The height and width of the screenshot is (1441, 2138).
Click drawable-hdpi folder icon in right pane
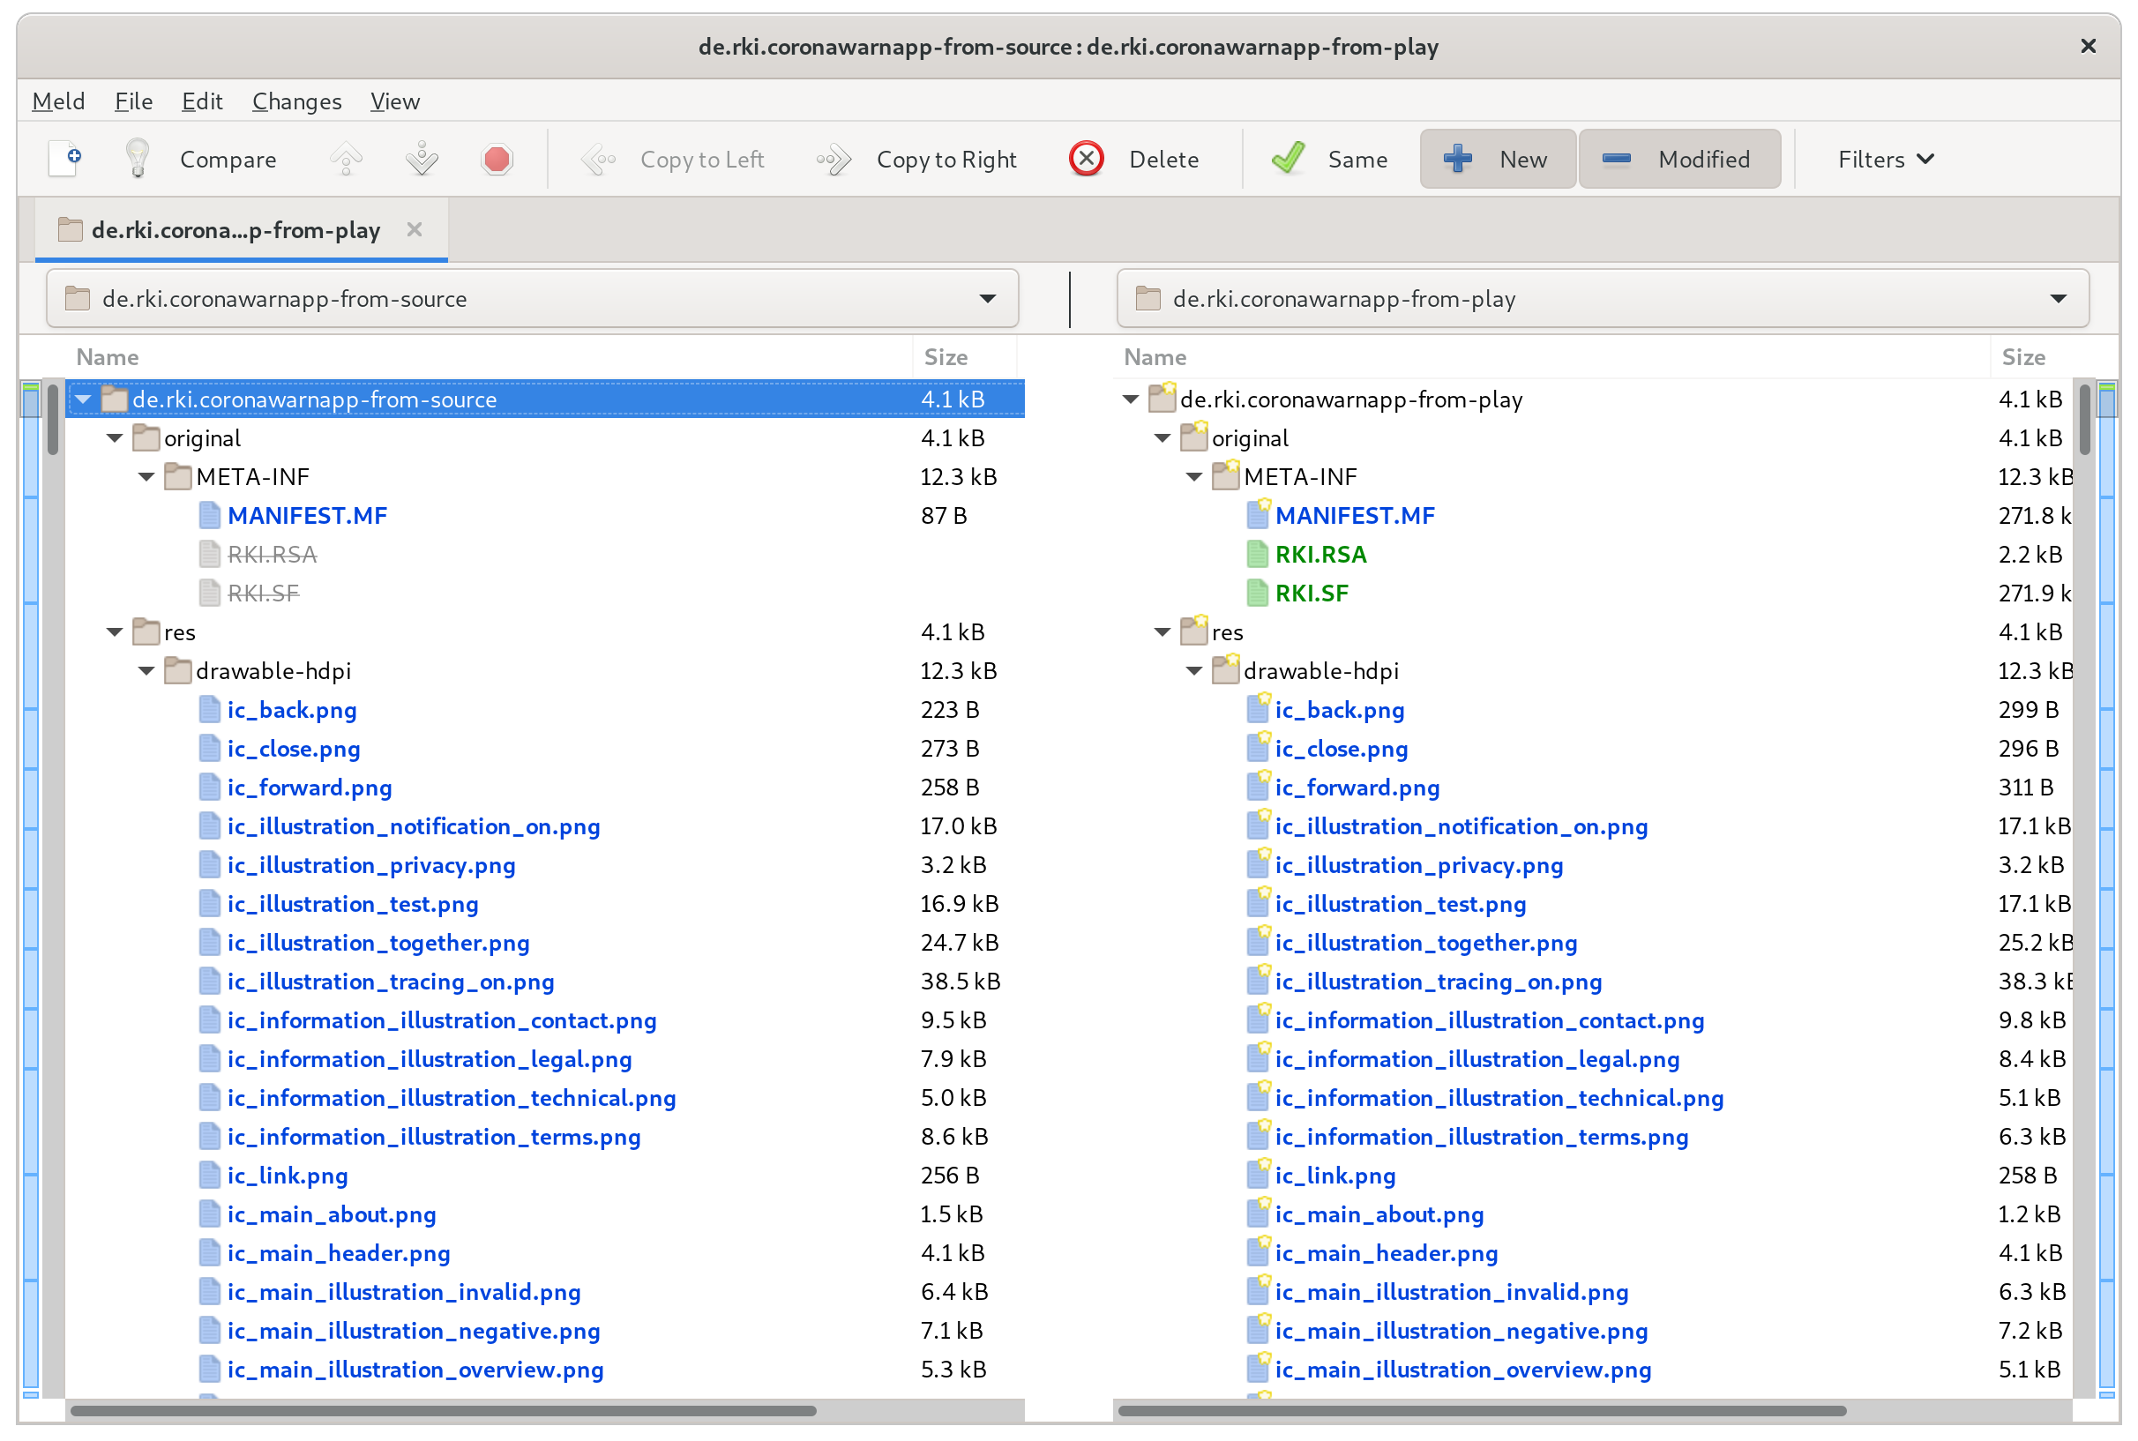click(x=1225, y=670)
